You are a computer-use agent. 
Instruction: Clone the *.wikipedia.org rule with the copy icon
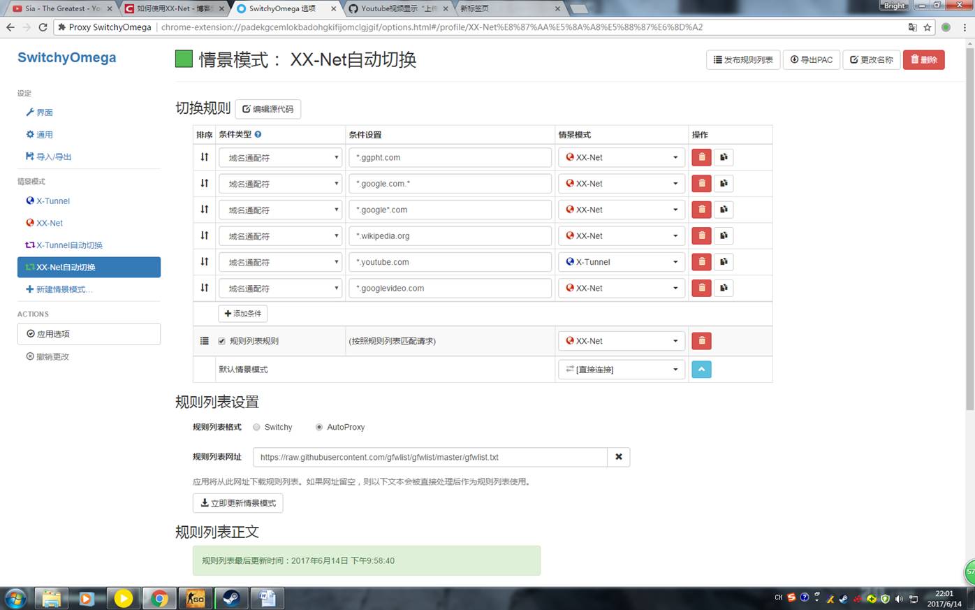pos(724,235)
